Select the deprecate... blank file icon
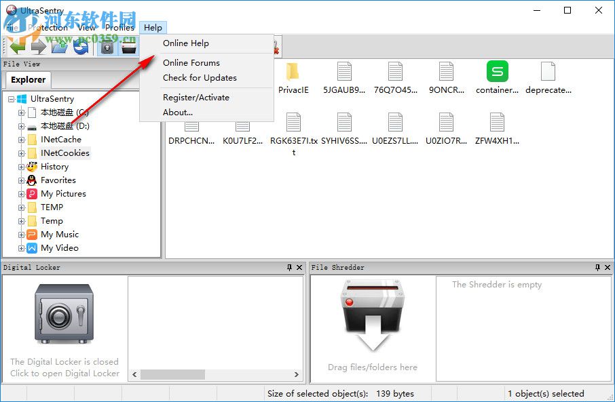This screenshot has height=402, width=615. pyautogui.click(x=548, y=71)
